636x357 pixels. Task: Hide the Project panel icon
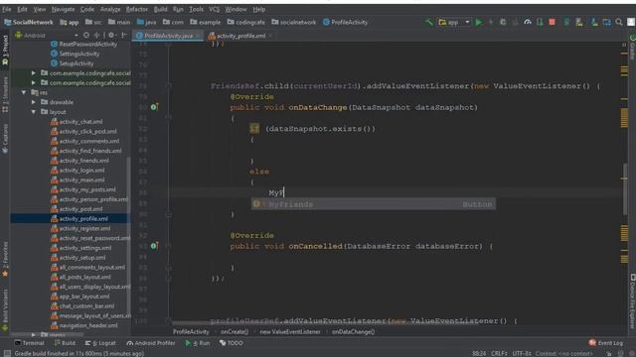[123, 36]
